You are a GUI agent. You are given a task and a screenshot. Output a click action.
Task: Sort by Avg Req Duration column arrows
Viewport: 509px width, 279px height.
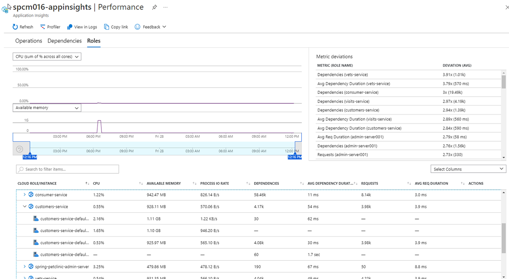coord(462,184)
